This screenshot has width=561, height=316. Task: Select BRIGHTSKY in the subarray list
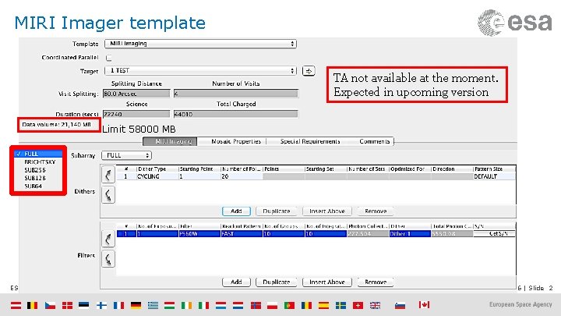click(x=38, y=162)
